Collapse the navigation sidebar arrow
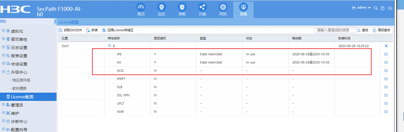 pyautogui.click(x=55, y=22)
